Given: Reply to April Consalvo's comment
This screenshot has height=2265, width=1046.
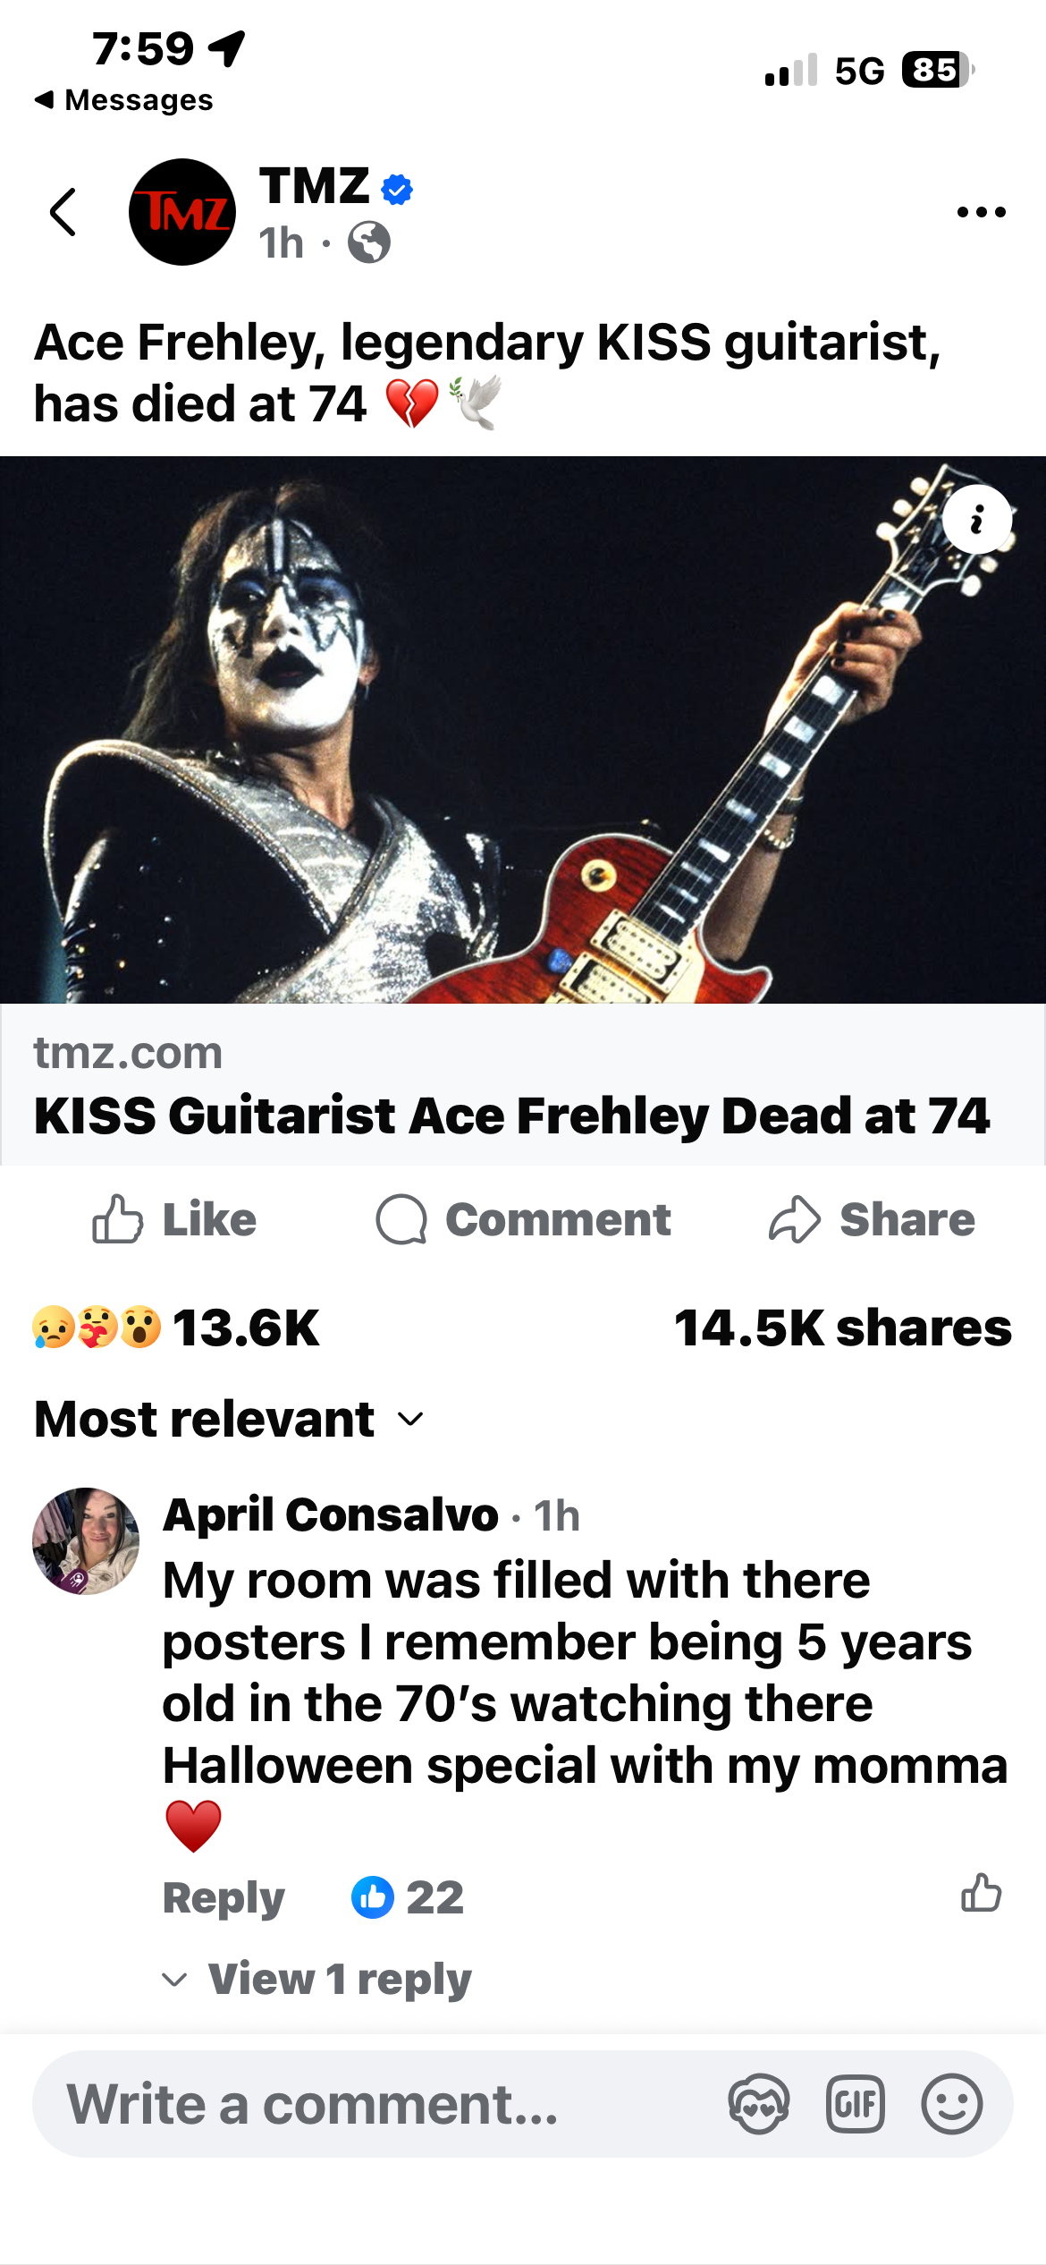Looking at the screenshot, I should click(224, 1897).
